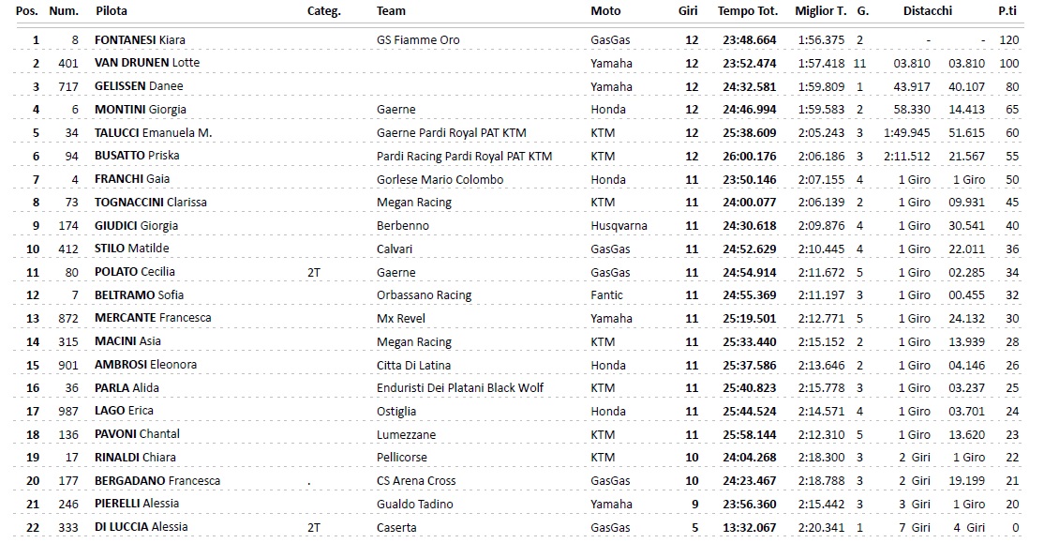Click total time 23:48.664
The image size is (1044, 543).
[x=749, y=40]
